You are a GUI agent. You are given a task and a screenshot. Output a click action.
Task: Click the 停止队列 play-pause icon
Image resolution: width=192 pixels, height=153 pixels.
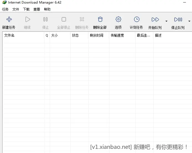pyautogui.click(x=178, y=19)
